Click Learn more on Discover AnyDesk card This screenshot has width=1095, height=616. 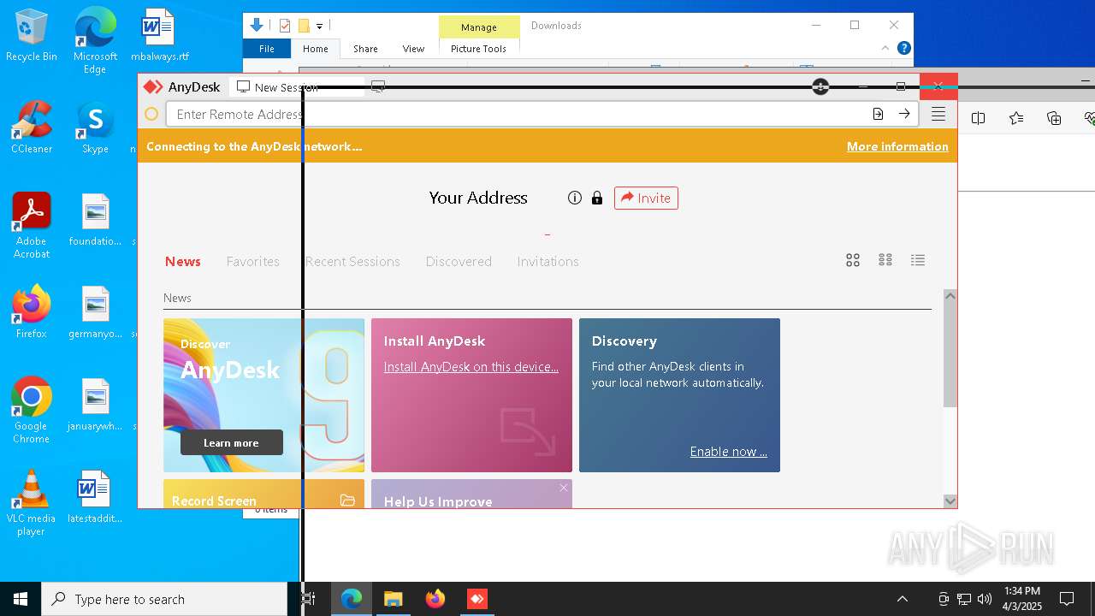(231, 442)
